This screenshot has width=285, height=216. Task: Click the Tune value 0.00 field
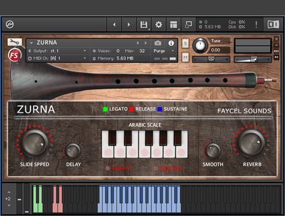218,50
